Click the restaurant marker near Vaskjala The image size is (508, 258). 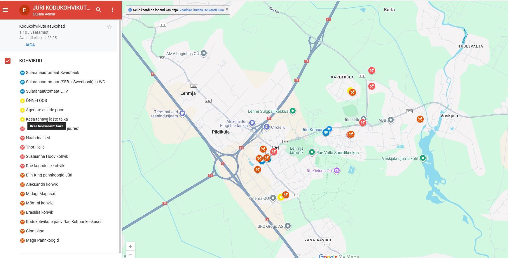click(x=420, y=119)
